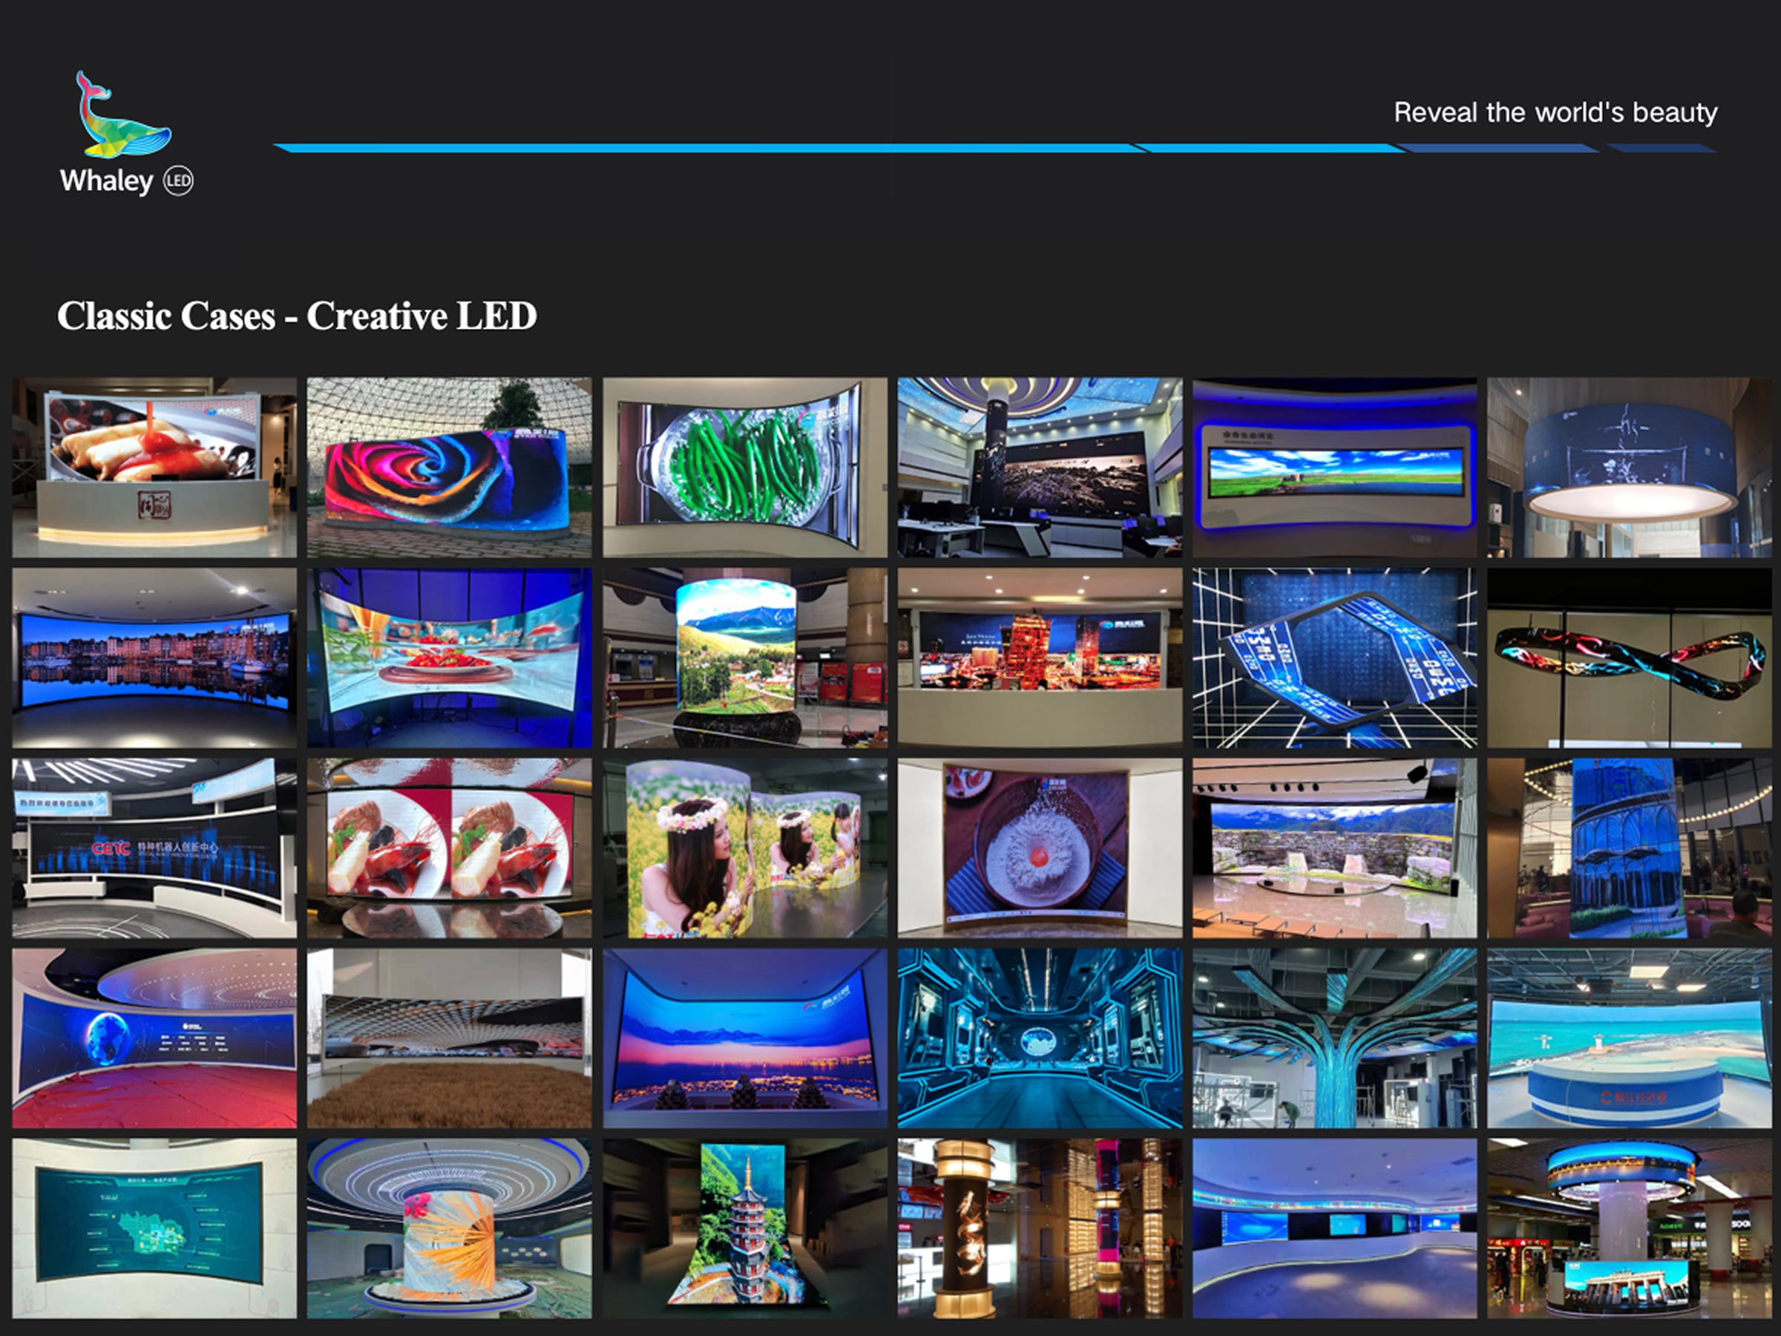Click the 'Reveal the world's beauty' tagline
The image size is (1781, 1336).
click(1555, 112)
